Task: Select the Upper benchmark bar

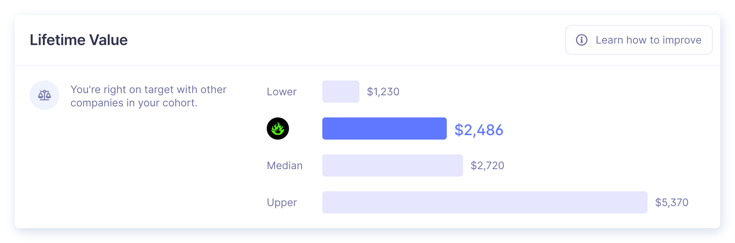Action: [485, 202]
